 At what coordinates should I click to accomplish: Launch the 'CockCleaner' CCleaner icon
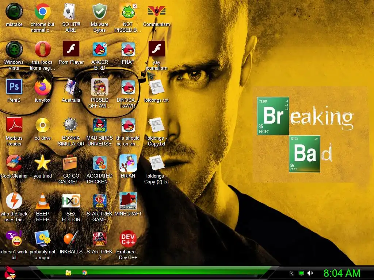[14, 163]
